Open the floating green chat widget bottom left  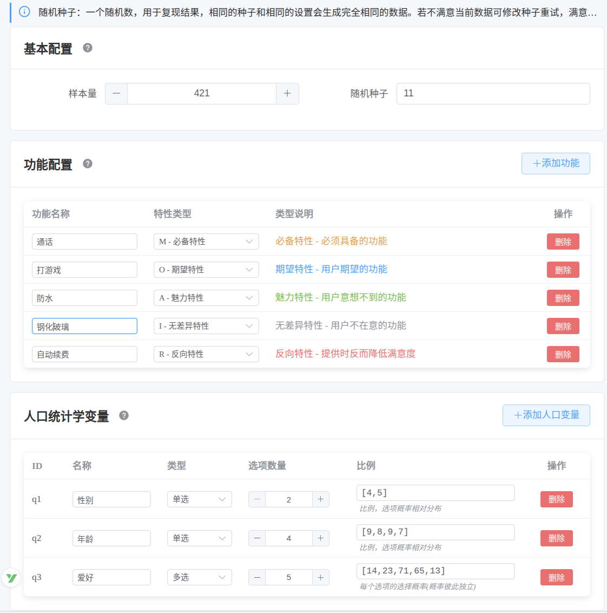11,578
